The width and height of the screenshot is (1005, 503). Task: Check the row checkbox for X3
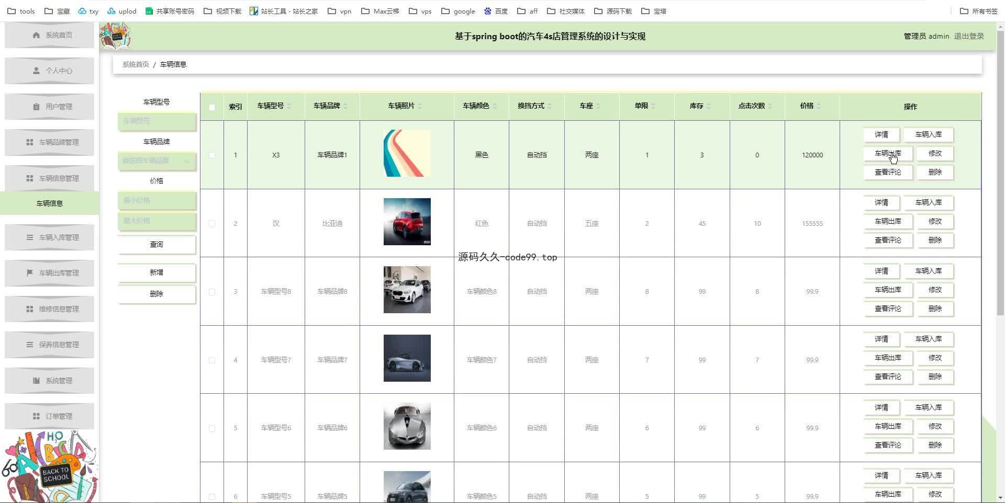point(212,155)
